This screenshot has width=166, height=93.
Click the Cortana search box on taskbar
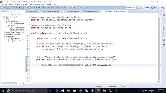[x=26, y=91]
